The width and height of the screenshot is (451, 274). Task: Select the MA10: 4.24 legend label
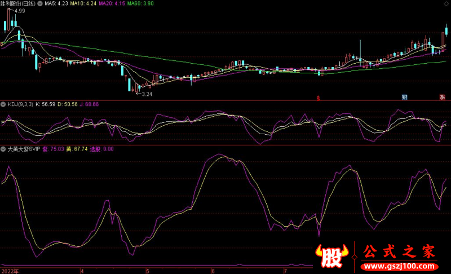coord(83,3)
